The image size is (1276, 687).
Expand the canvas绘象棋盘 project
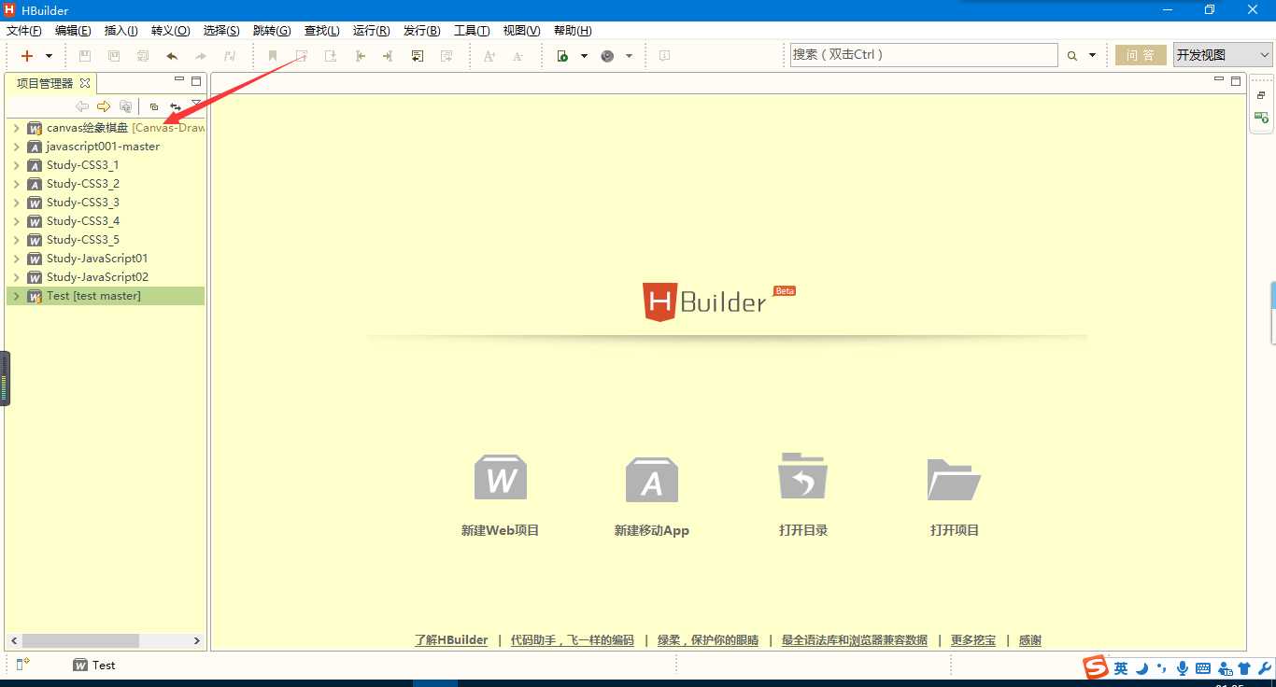(16, 128)
